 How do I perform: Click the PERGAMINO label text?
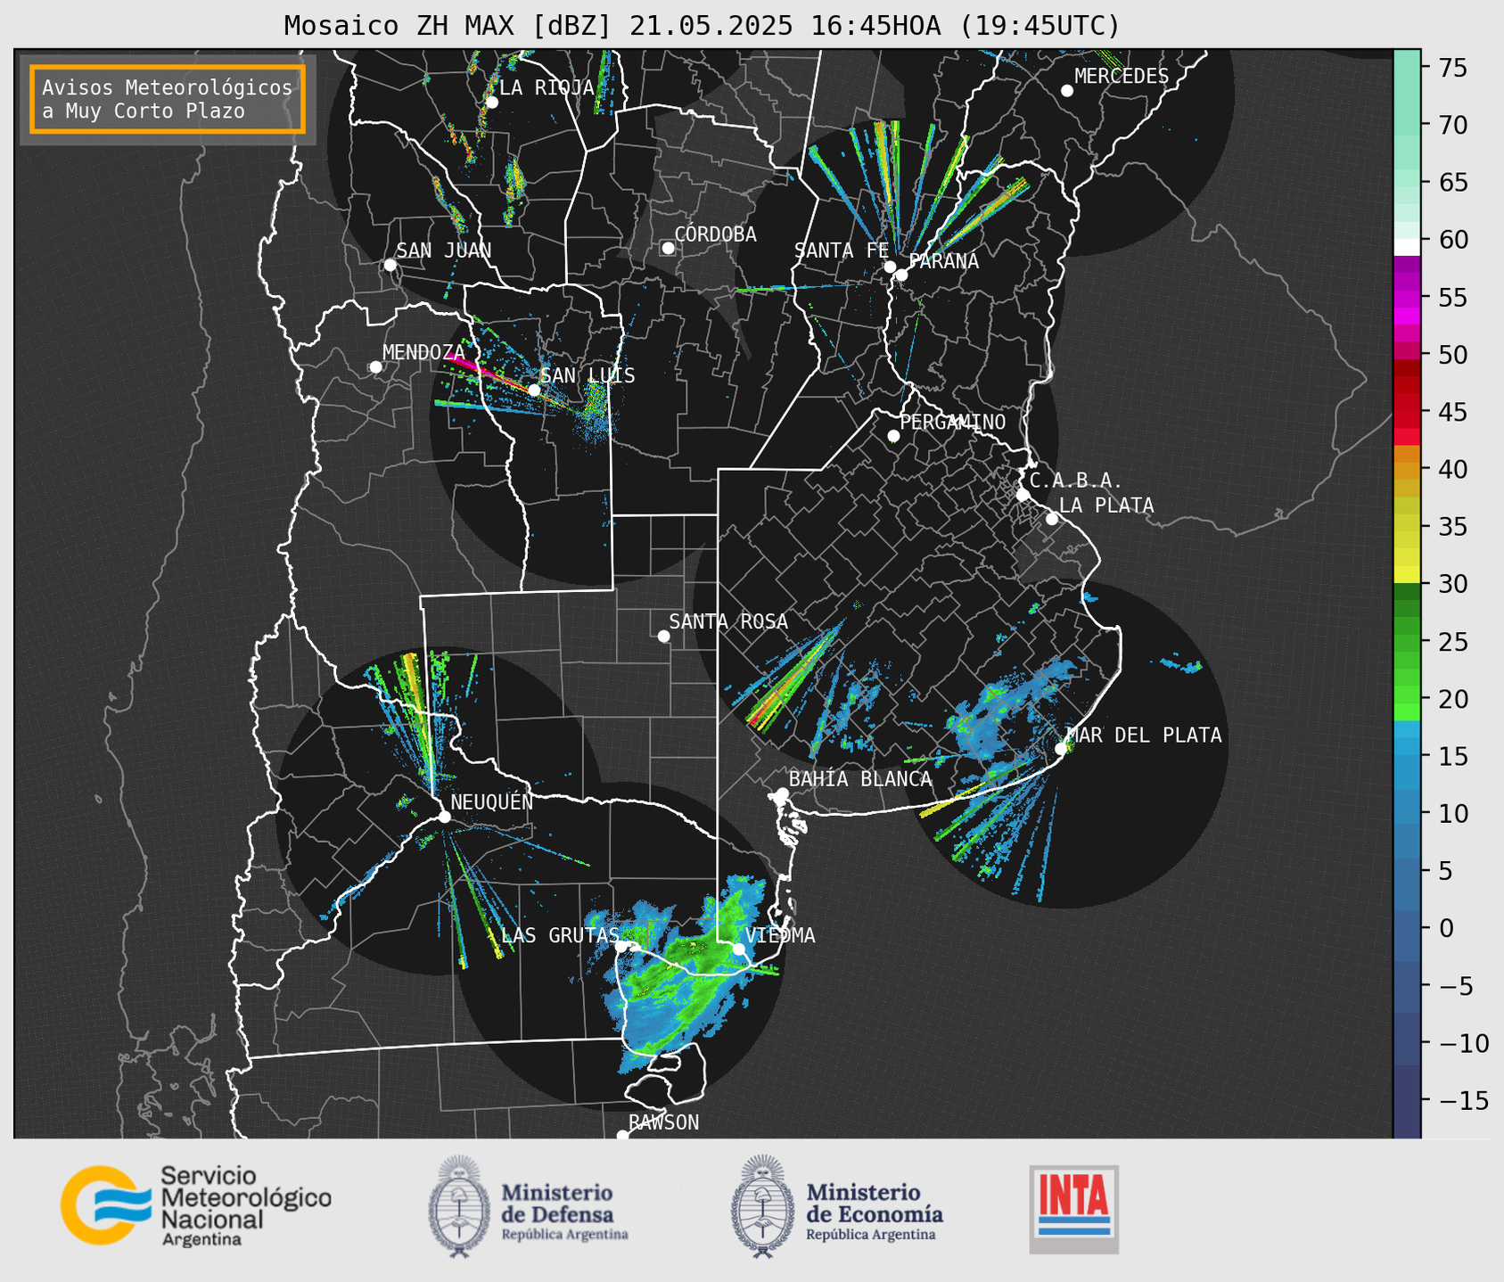(953, 422)
